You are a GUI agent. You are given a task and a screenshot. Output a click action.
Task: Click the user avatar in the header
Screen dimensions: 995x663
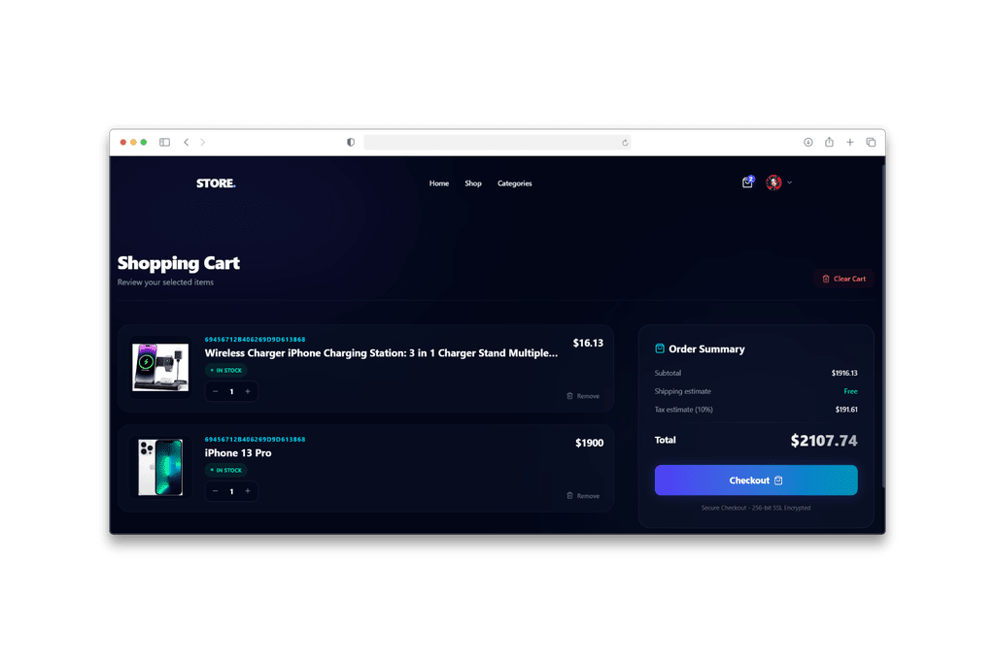(x=773, y=182)
